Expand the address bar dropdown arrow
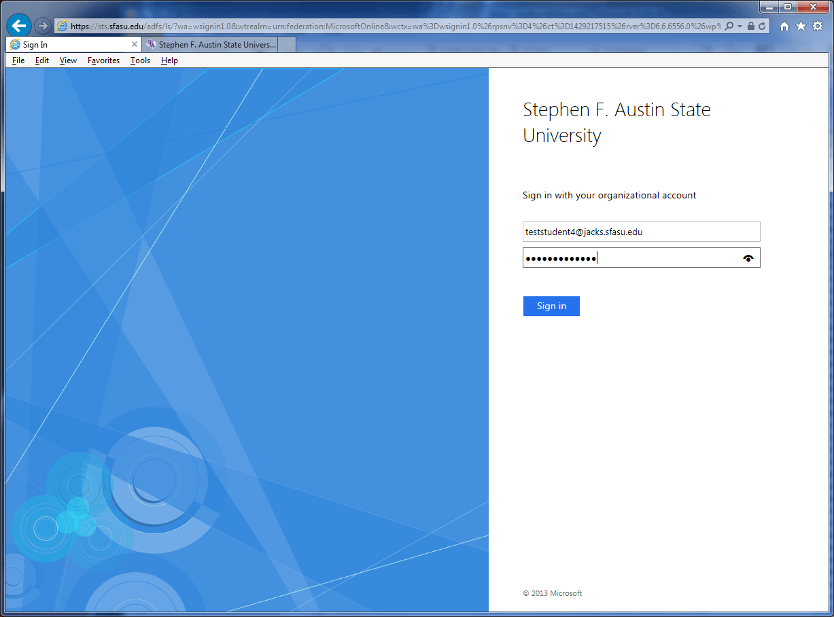Image resolution: width=834 pixels, height=617 pixels. (x=740, y=26)
